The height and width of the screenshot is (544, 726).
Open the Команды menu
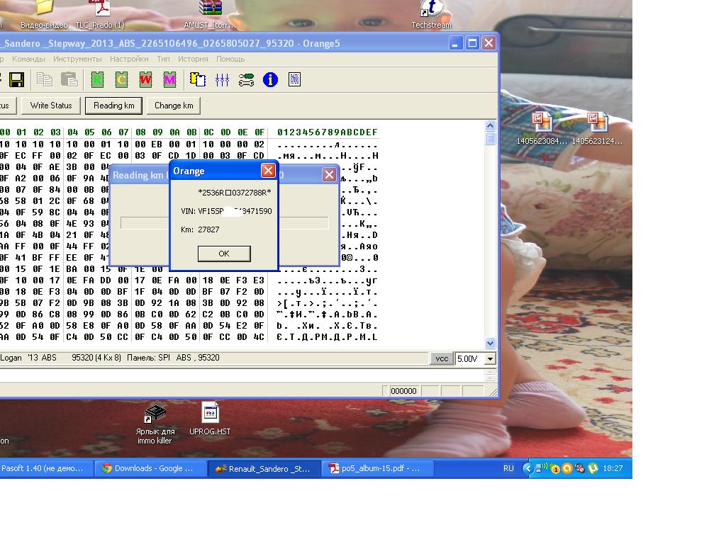tap(28, 59)
